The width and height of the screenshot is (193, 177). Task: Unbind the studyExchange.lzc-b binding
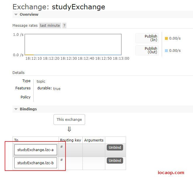(x=115, y=160)
